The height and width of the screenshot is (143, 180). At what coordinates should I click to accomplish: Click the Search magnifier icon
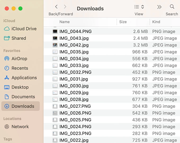172,7
